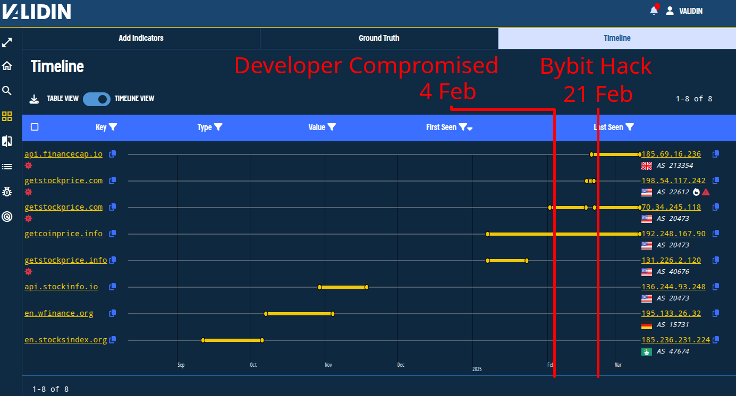Click the red malicious badge under api.financecap.io
736x396 pixels.
(x=29, y=166)
